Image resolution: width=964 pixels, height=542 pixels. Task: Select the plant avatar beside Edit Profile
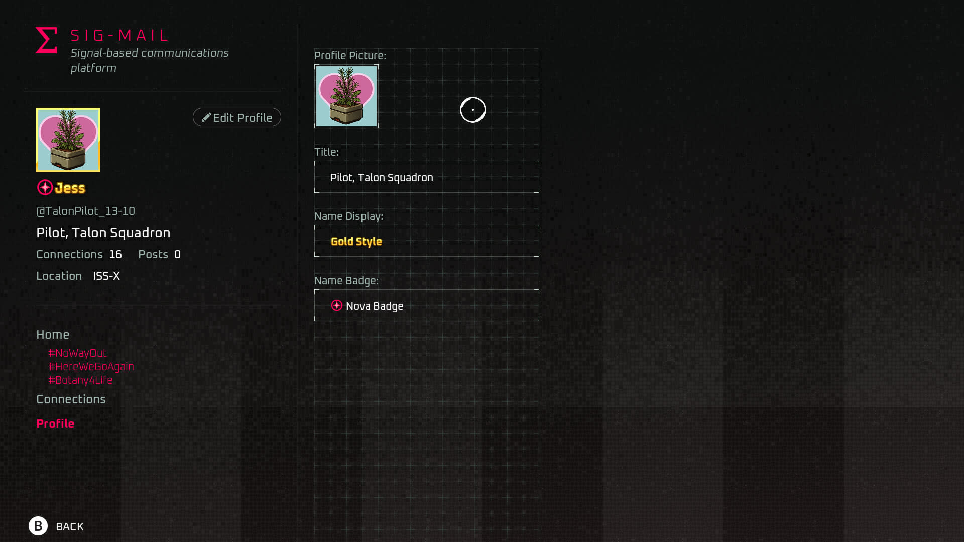coord(68,140)
